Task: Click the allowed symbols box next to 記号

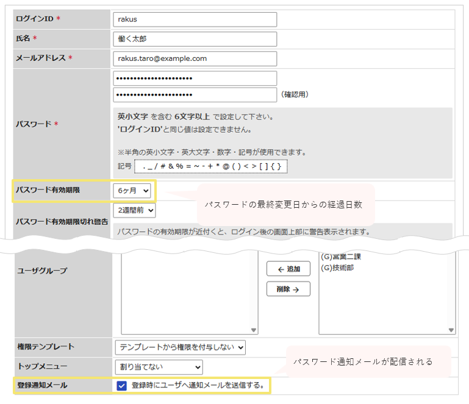Action: (x=211, y=166)
